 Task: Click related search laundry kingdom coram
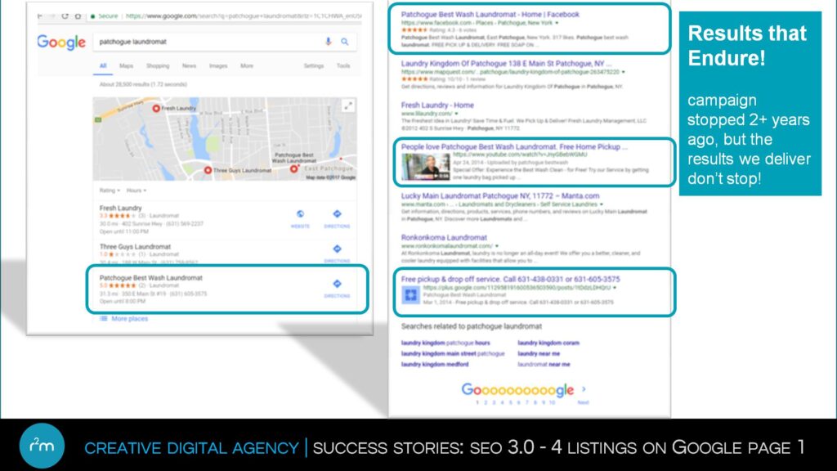tap(548, 343)
